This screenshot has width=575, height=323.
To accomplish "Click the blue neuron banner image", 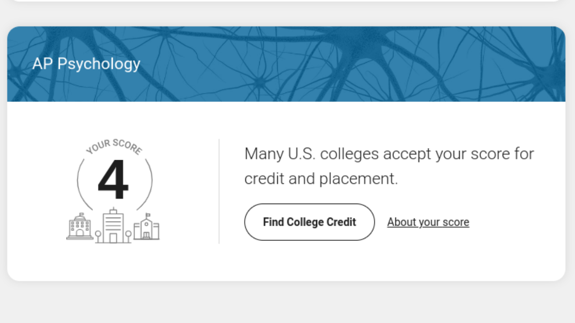I will [x=286, y=64].
